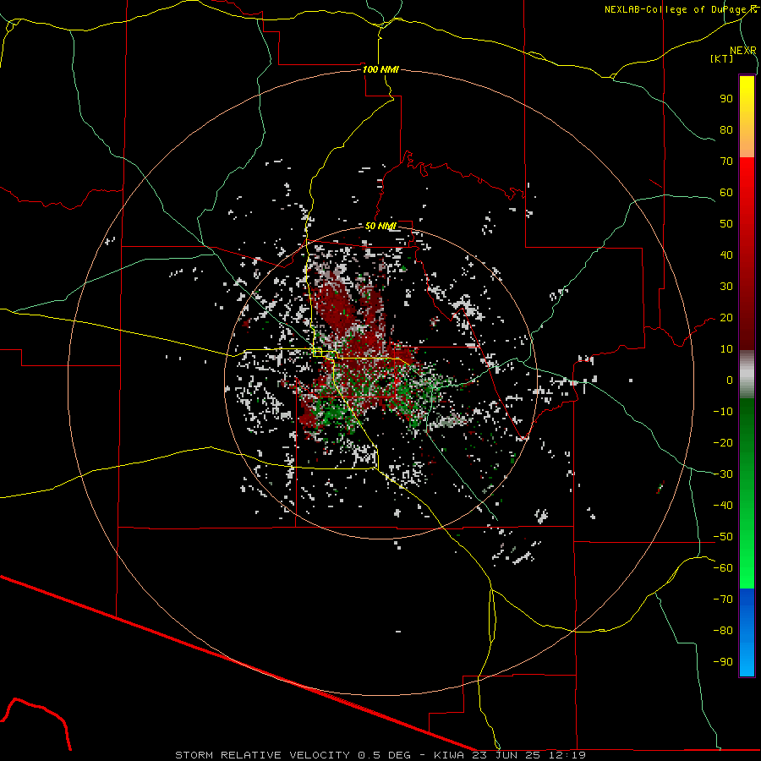Click the gray zero-velocity color bar segment
Image resolution: width=761 pixels, height=761 pixels.
[x=747, y=376]
